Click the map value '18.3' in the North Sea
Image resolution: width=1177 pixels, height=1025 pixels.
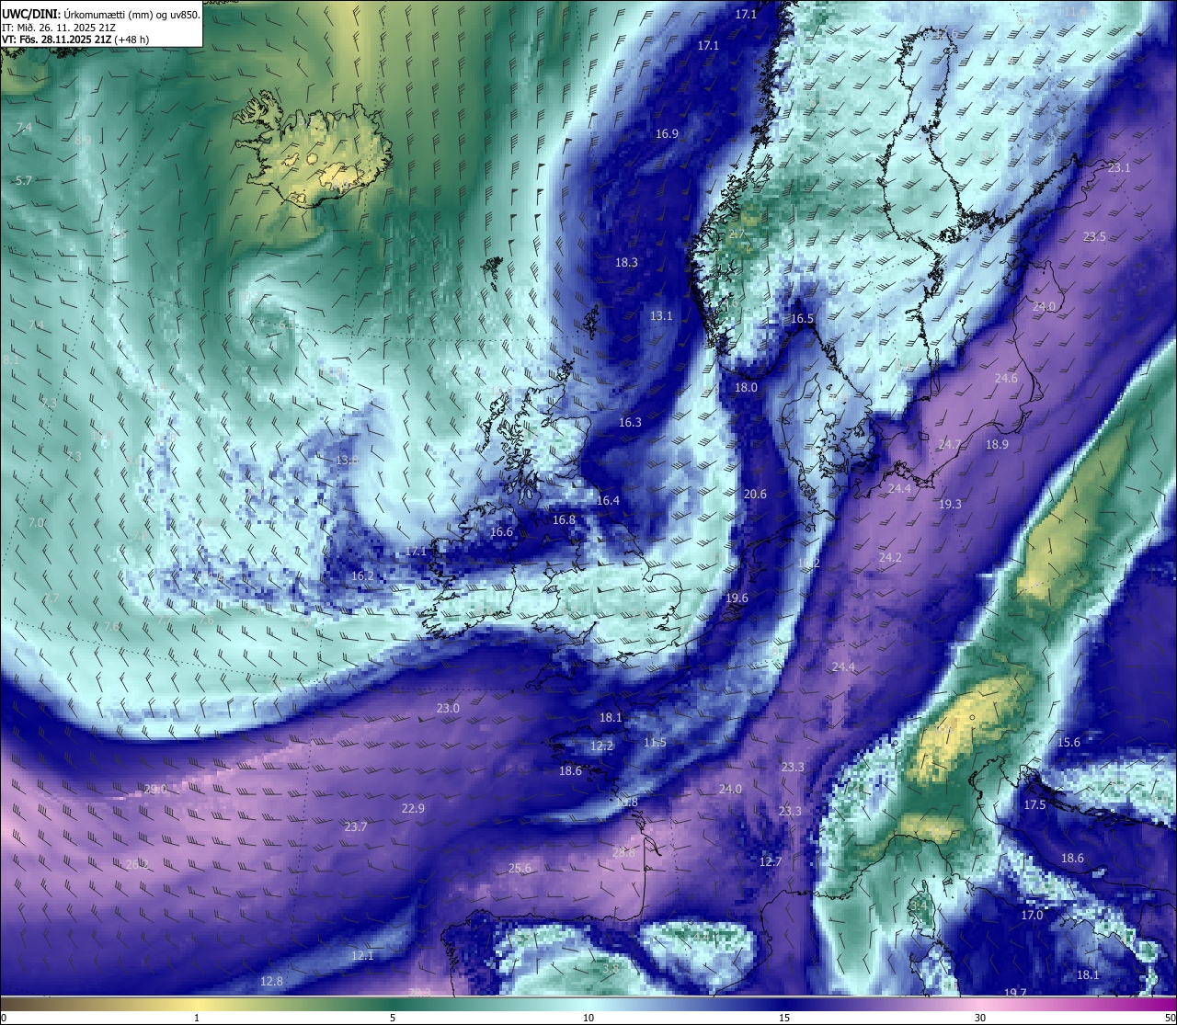pos(626,262)
